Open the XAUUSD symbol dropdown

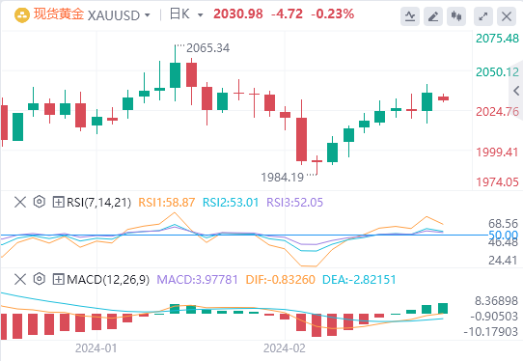[x=147, y=15]
